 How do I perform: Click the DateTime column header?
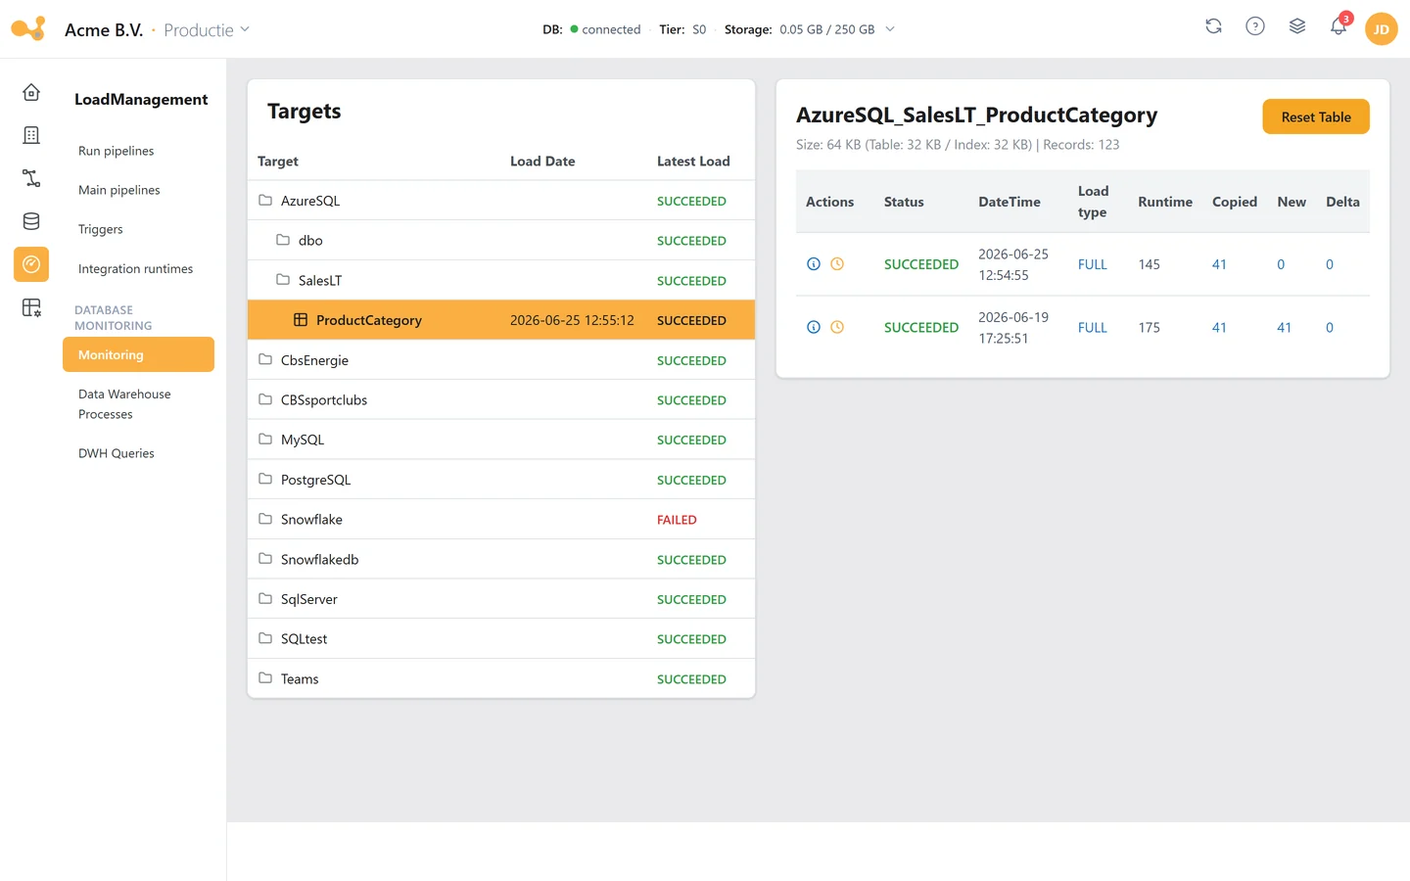click(x=1009, y=202)
